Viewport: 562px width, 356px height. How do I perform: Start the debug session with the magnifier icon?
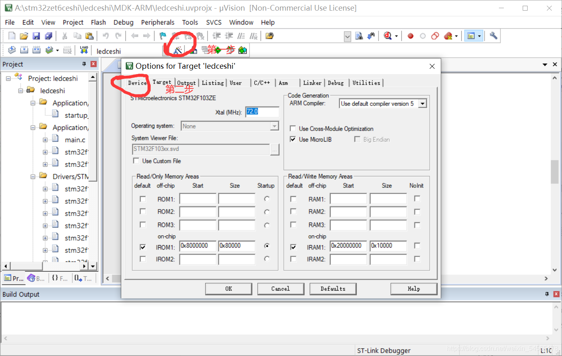(x=388, y=36)
